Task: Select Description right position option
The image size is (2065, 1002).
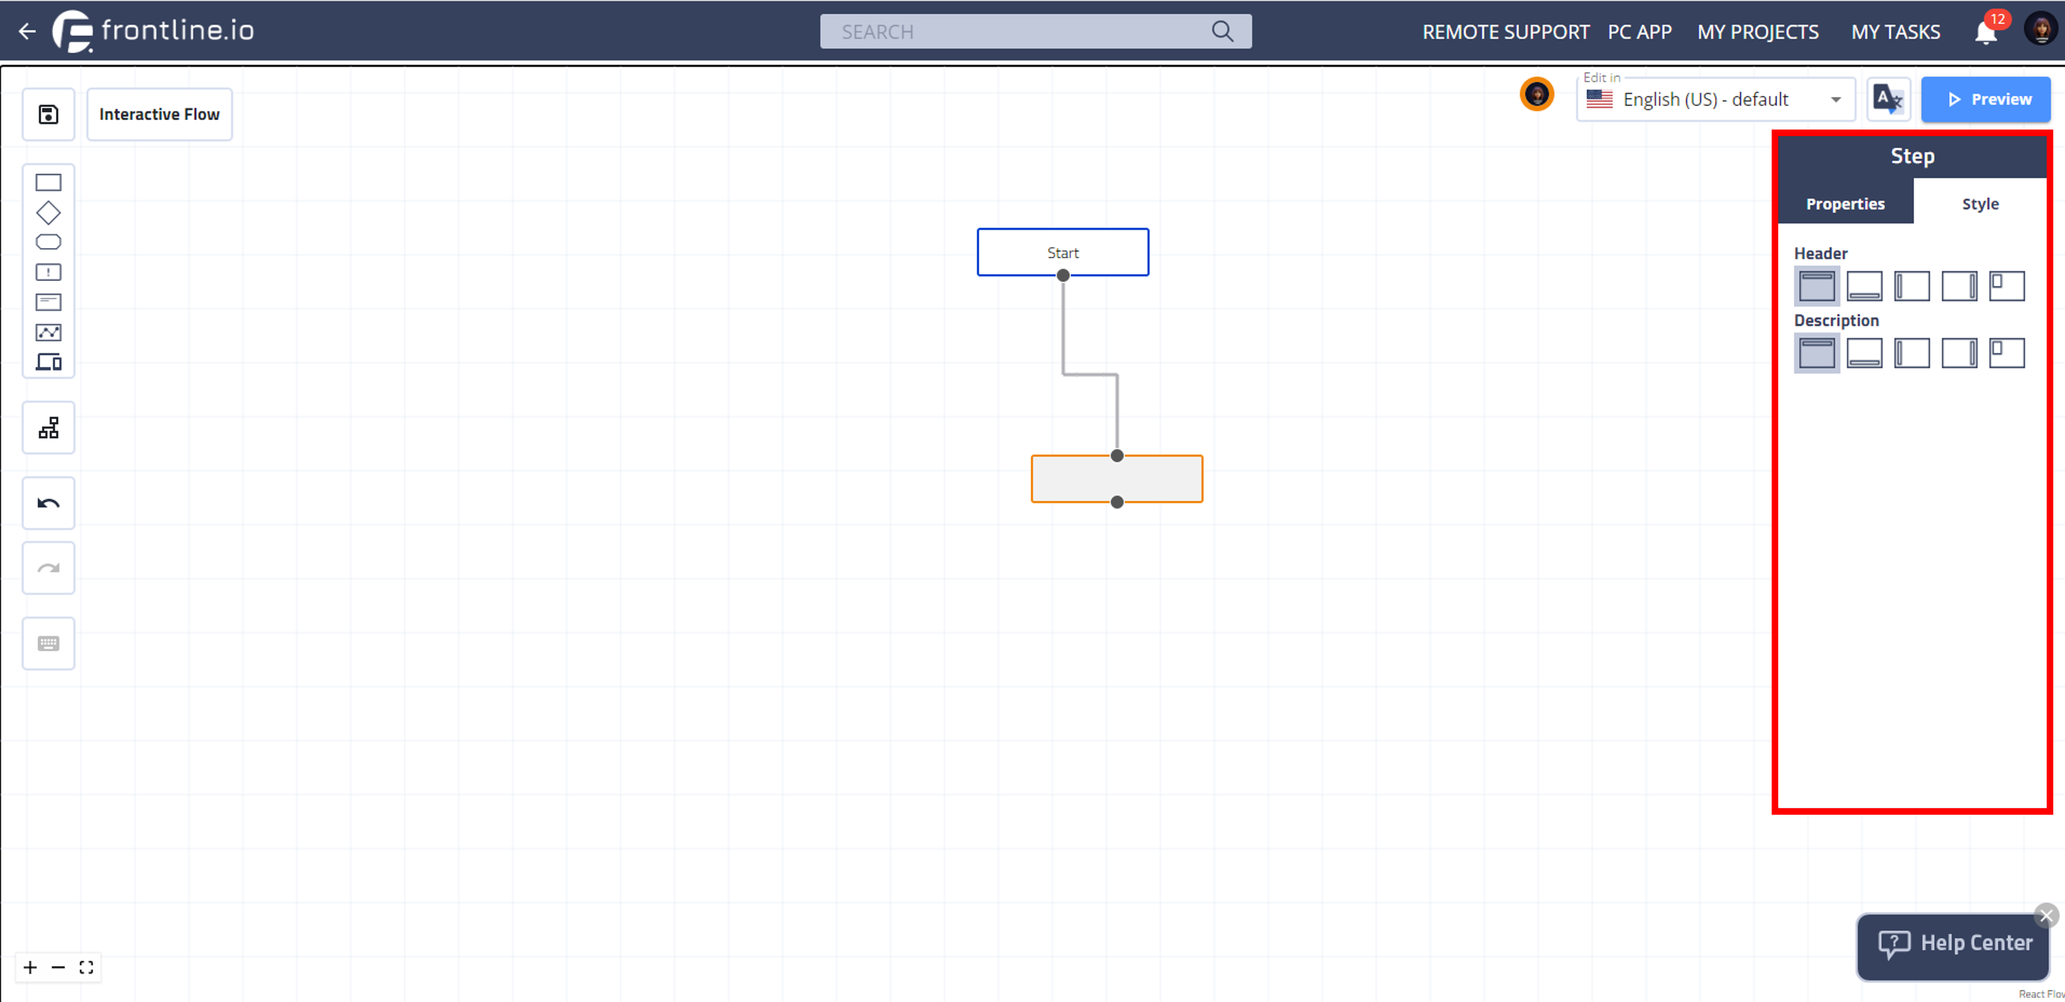Action: coord(1958,353)
